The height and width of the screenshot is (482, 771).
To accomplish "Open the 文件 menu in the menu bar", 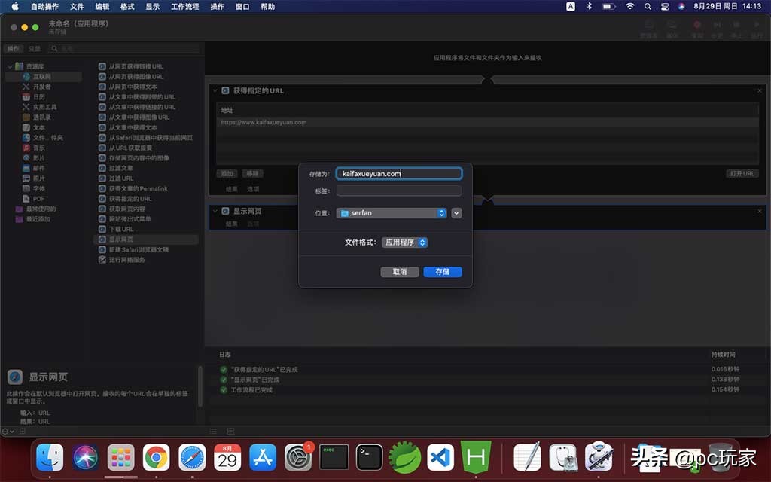I will tap(76, 6).
